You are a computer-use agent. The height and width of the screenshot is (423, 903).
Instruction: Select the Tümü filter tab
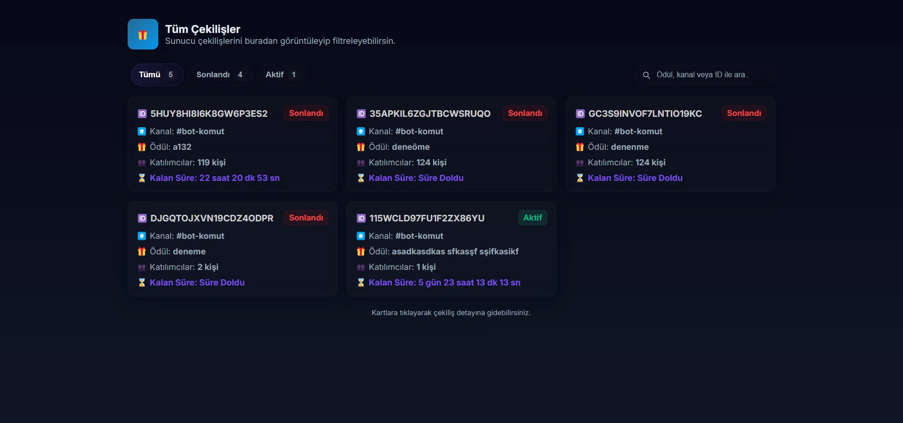coord(157,75)
